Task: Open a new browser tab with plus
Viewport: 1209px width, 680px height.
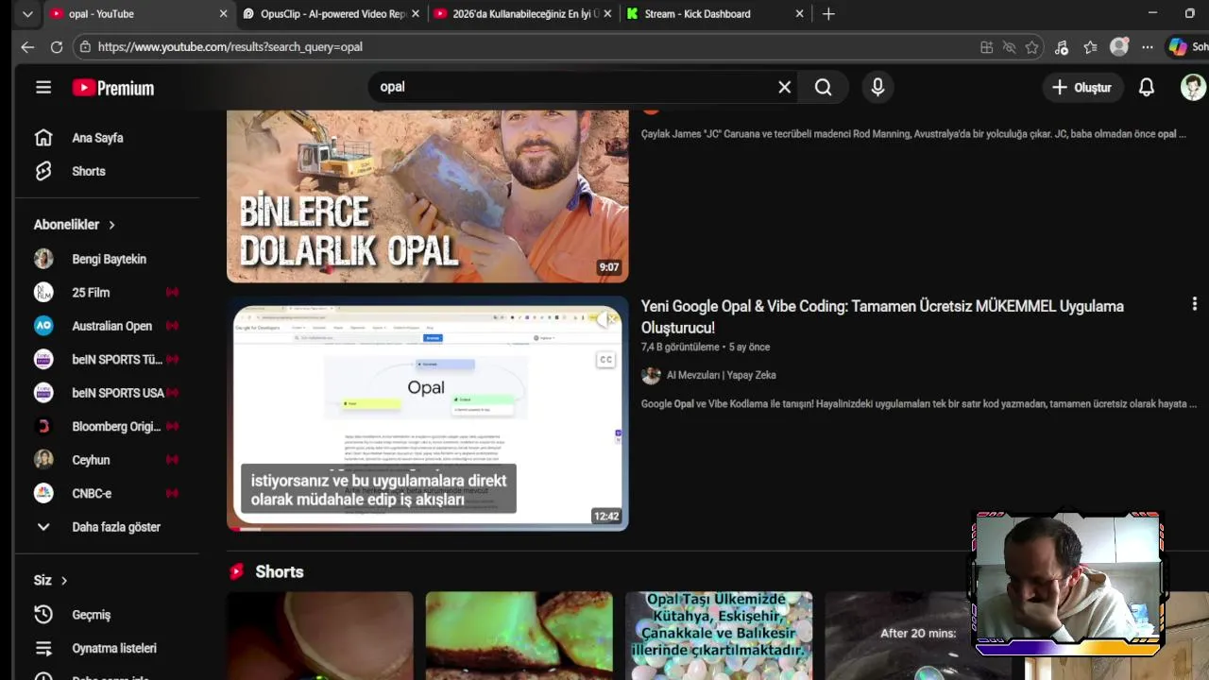Action: coord(828,13)
